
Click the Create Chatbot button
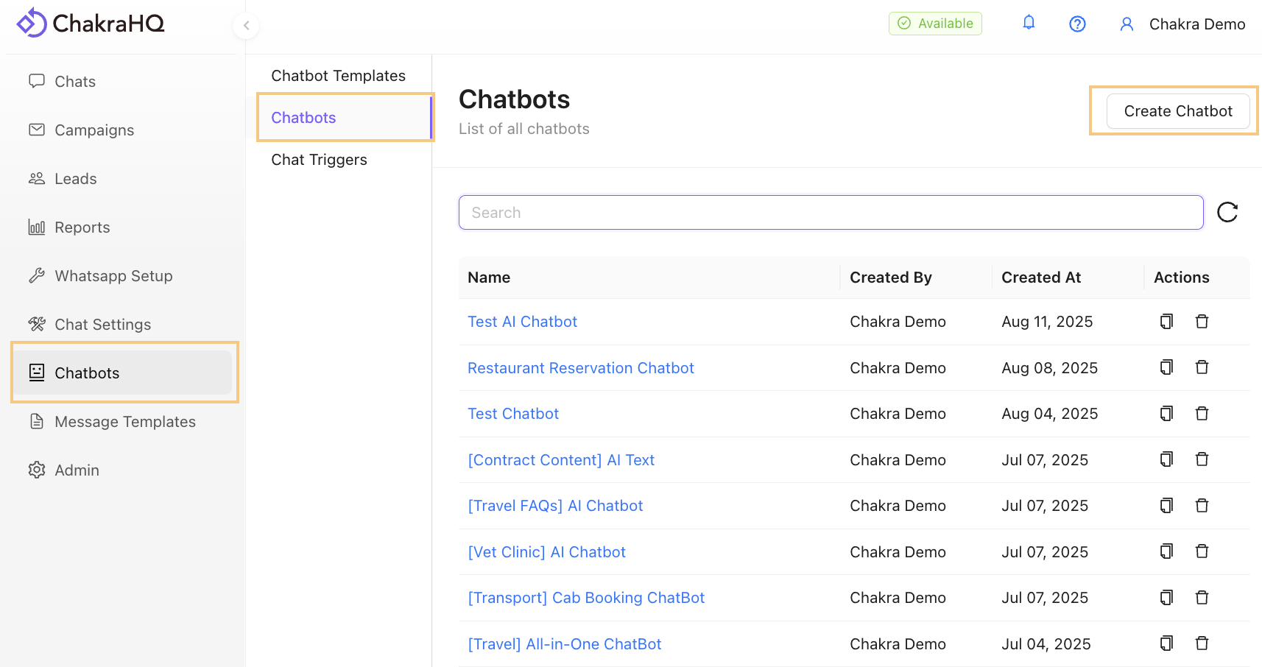point(1177,111)
